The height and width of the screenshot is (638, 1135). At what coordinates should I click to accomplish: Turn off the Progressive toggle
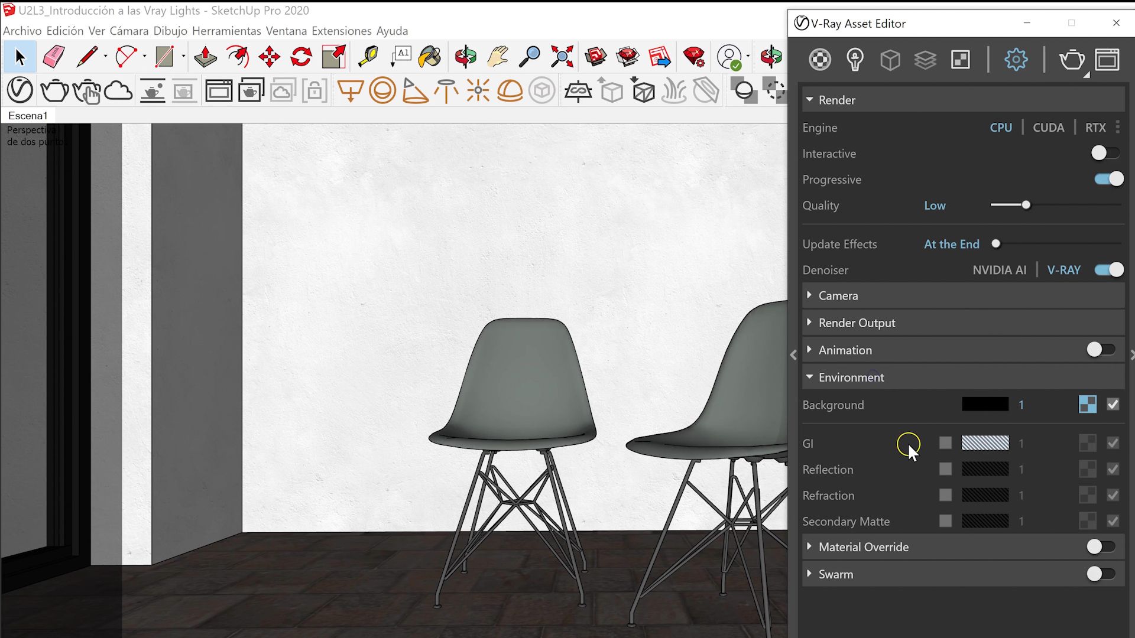tap(1108, 180)
